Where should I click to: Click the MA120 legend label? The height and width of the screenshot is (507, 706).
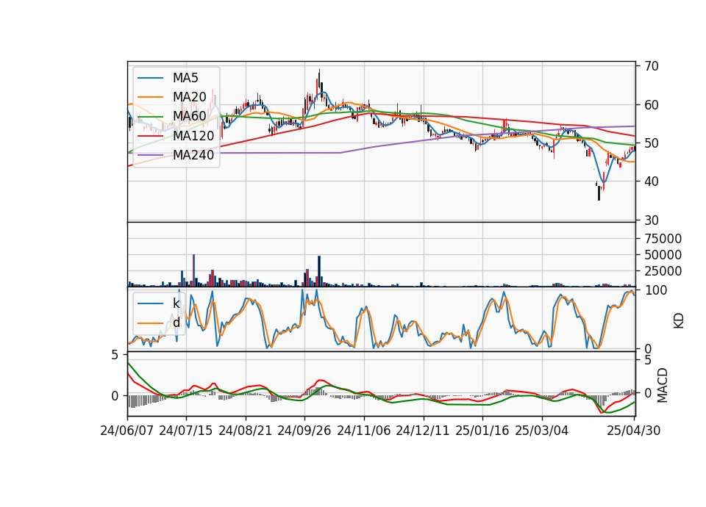point(193,135)
